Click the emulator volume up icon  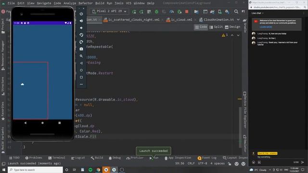pos(81,21)
